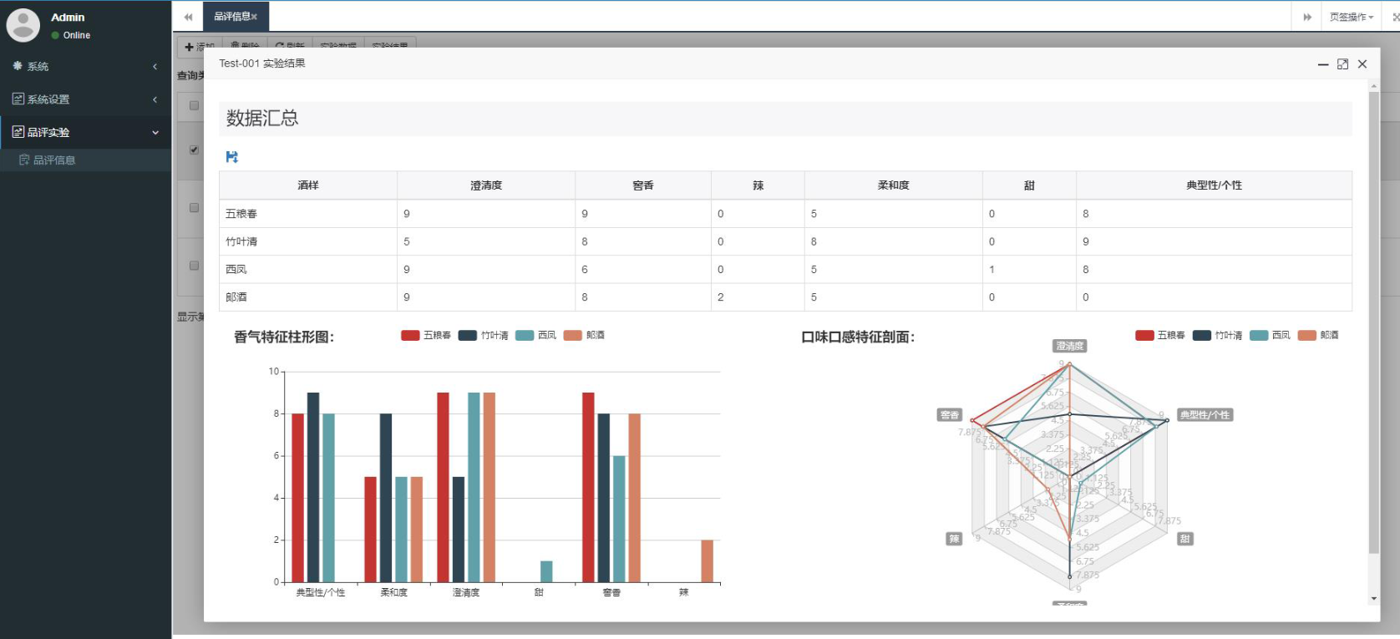Image resolution: width=1400 pixels, height=639 pixels.
Task: Click the 窖香 column header
Action: pyautogui.click(x=643, y=185)
